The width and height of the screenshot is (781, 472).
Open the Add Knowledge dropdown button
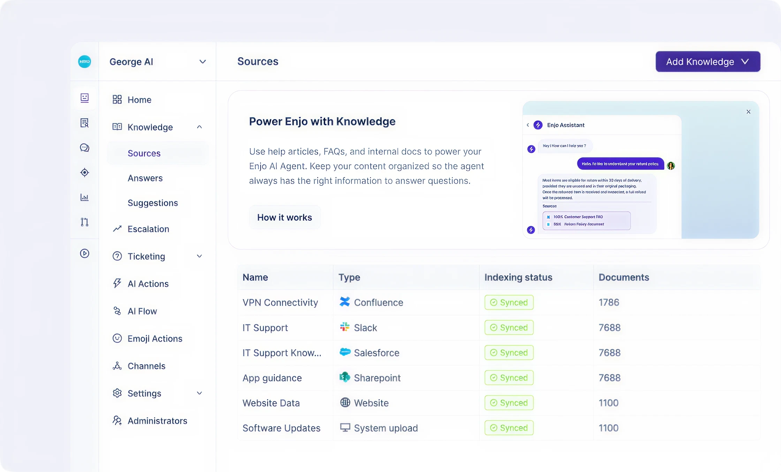point(707,62)
